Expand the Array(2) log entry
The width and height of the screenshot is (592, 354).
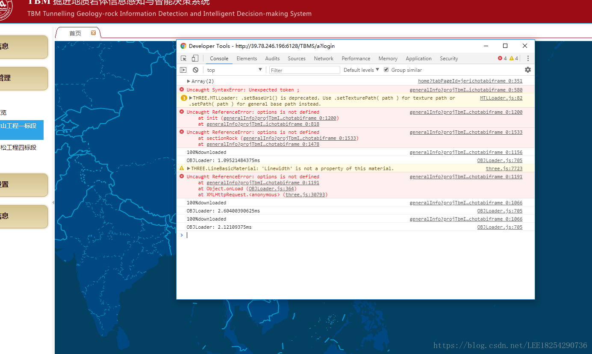(x=188, y=81)
